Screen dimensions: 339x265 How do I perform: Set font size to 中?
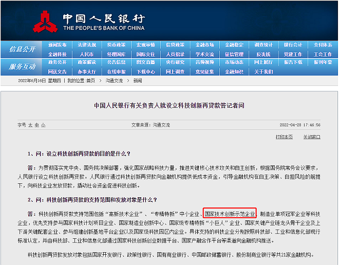tap(36, 125)
